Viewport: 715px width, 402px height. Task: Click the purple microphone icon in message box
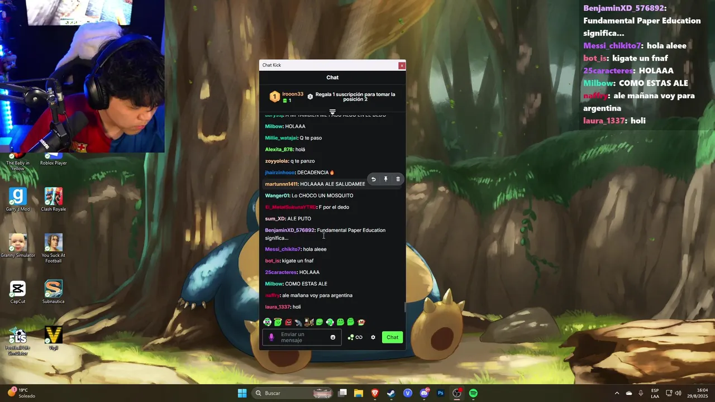tap(271, 337)
